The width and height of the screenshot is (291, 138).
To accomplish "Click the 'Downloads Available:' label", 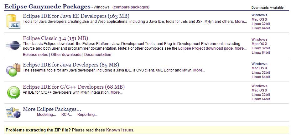I will [268, 7].
